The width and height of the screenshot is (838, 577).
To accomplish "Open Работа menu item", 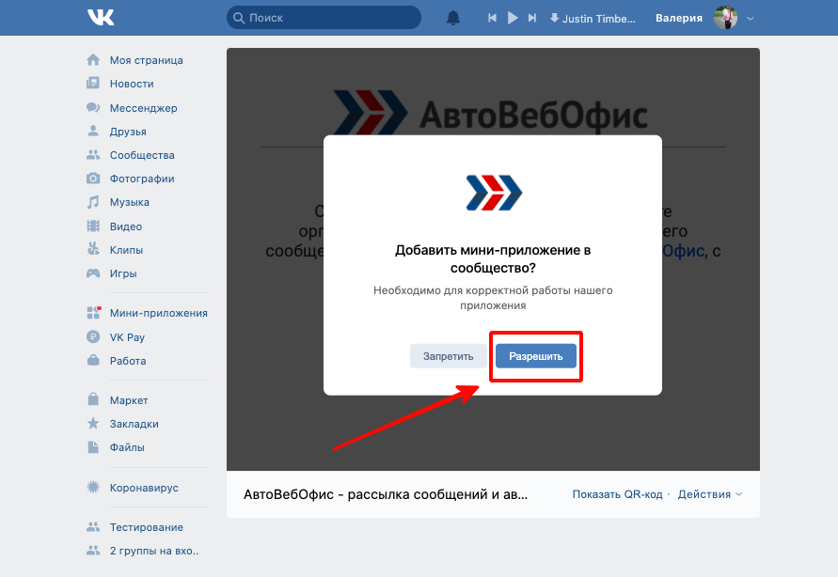I will click(128, 361).
